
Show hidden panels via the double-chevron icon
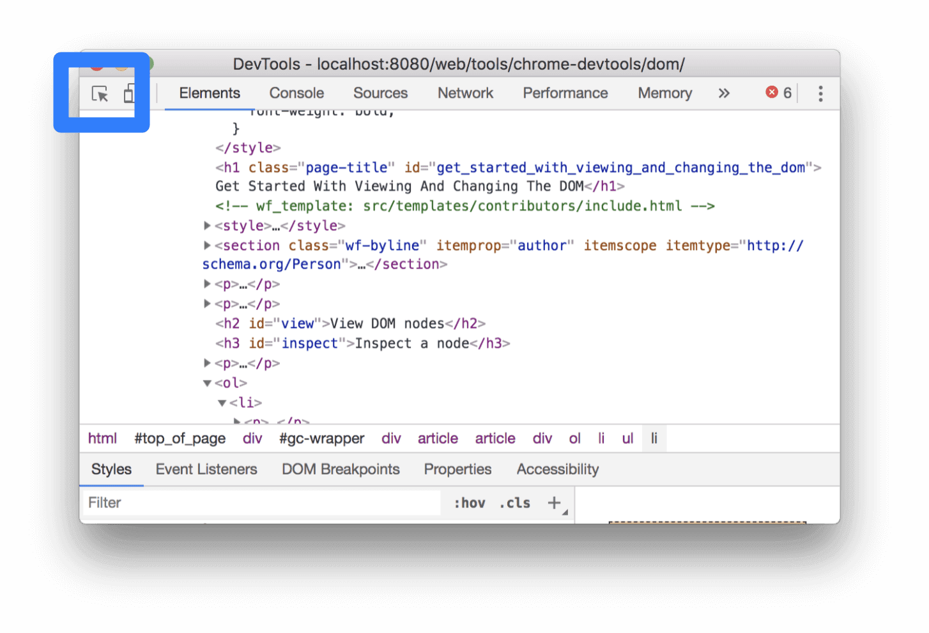(723, 93)
